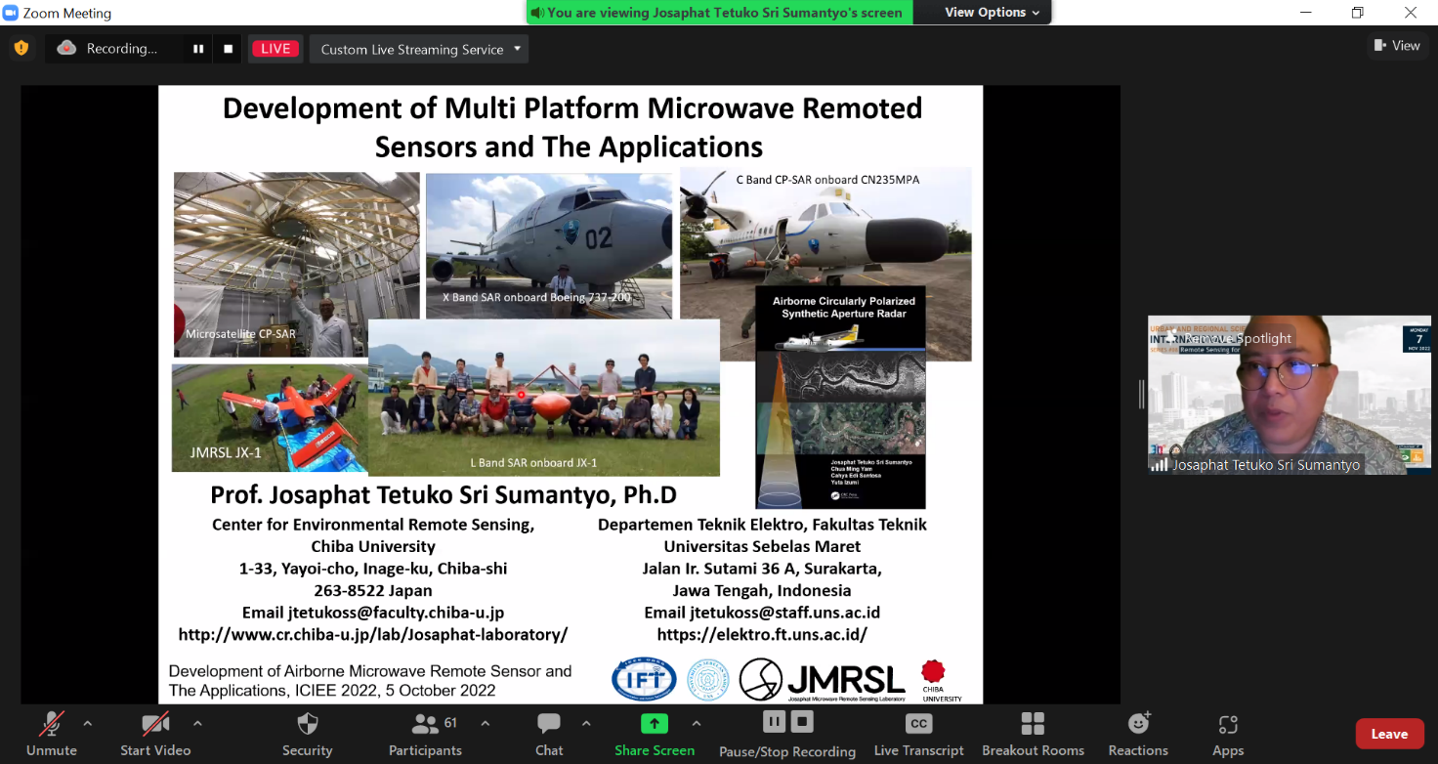
Task: Open Custom Live Streaming Service dropdown
Action: click(419, 49)
